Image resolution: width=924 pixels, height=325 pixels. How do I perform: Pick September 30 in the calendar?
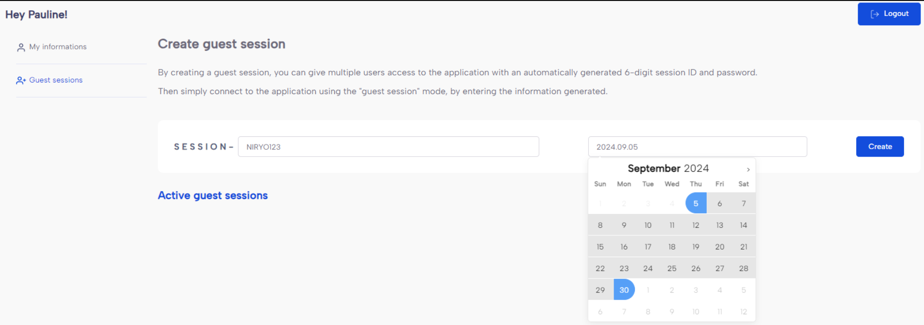(624, 290)
